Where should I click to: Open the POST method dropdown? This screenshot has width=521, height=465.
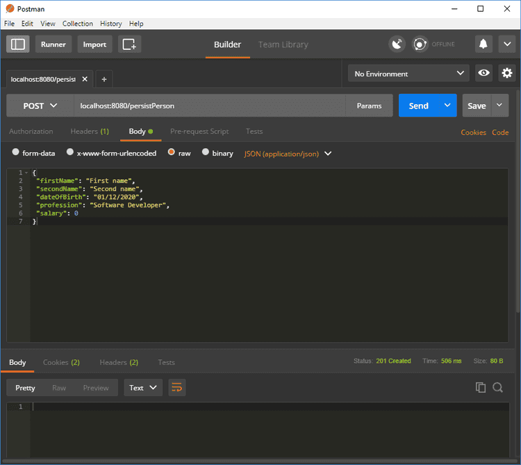click(40, 106)
